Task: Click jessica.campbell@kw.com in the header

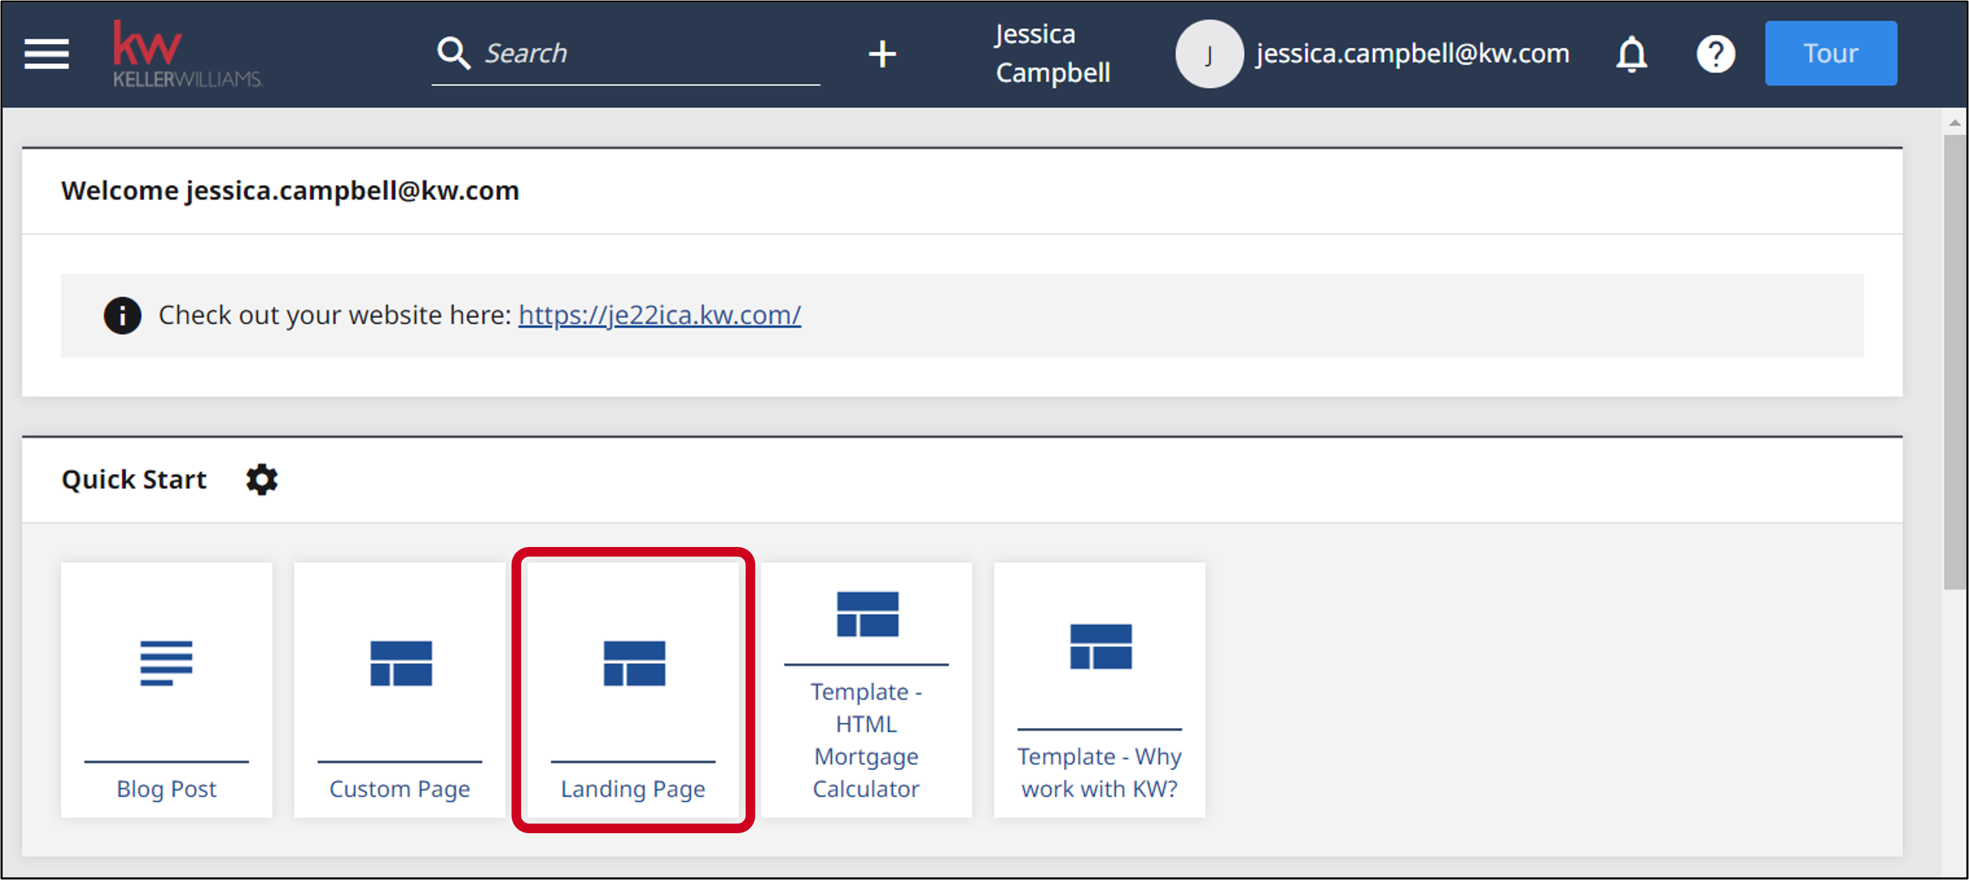Action: (x=1412, y=54)
